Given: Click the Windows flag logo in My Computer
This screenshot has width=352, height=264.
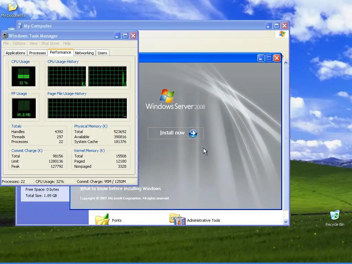Looking at the screenshot, I should point(282,34).
